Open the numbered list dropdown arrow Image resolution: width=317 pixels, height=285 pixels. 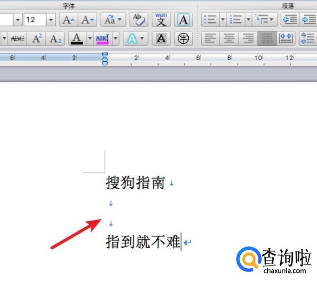click(249, 20)
